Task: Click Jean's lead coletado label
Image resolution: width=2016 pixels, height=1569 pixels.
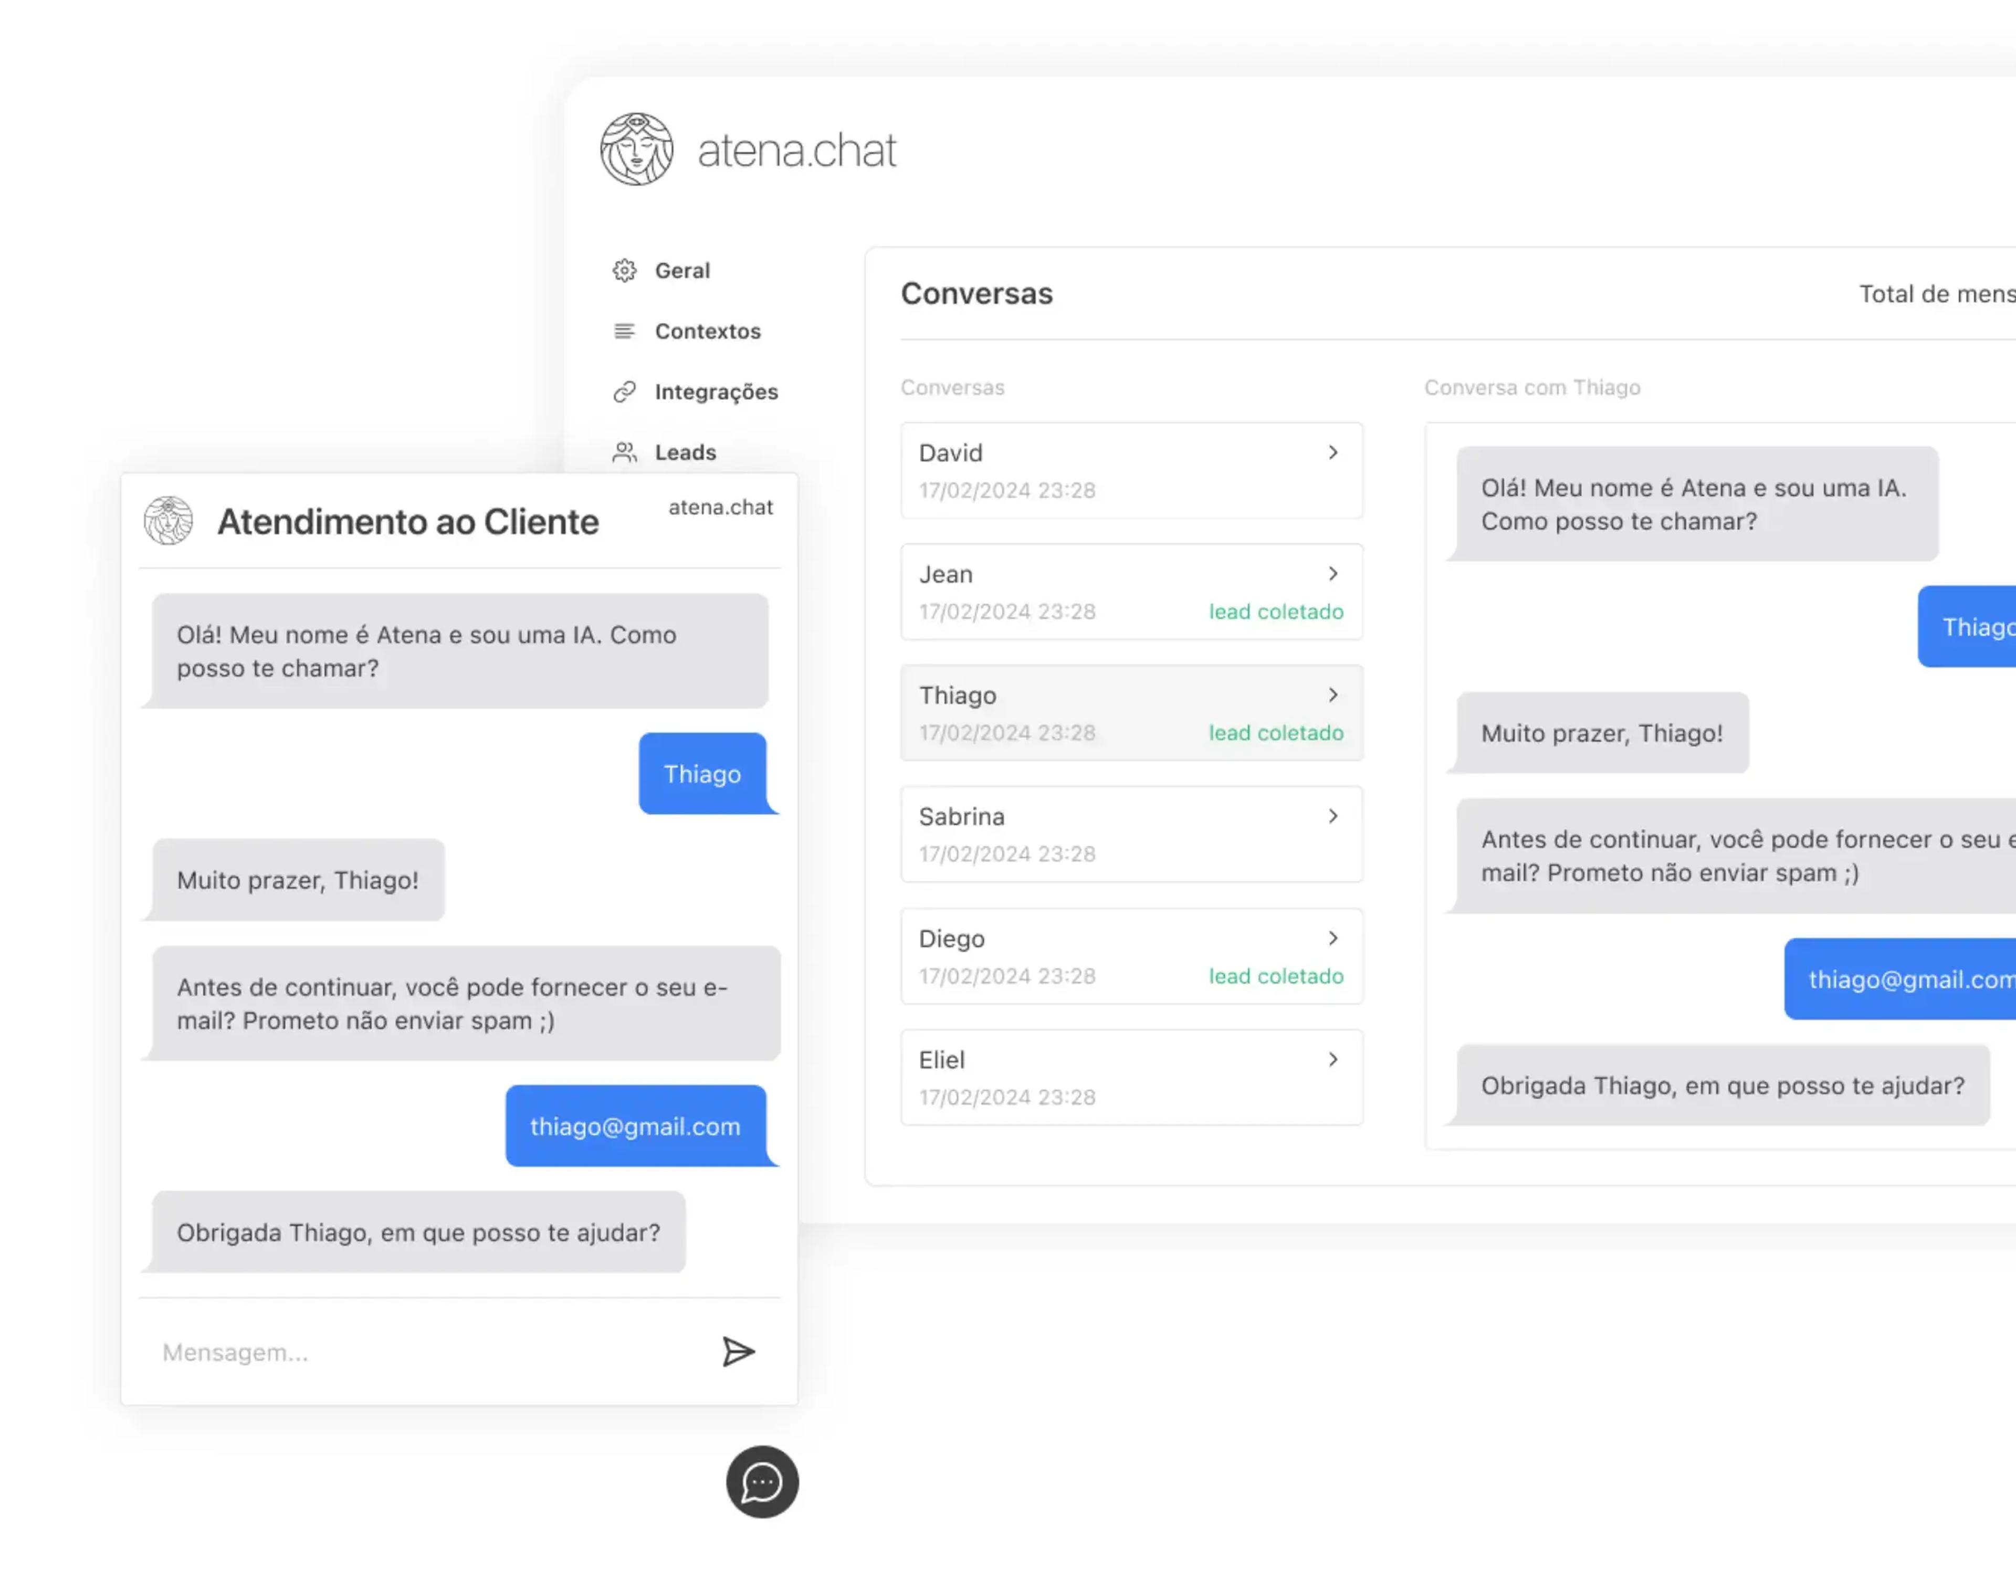Action: [1277, 611]
